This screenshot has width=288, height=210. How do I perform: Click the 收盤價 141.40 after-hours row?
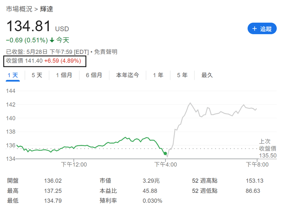coord(45,61)
